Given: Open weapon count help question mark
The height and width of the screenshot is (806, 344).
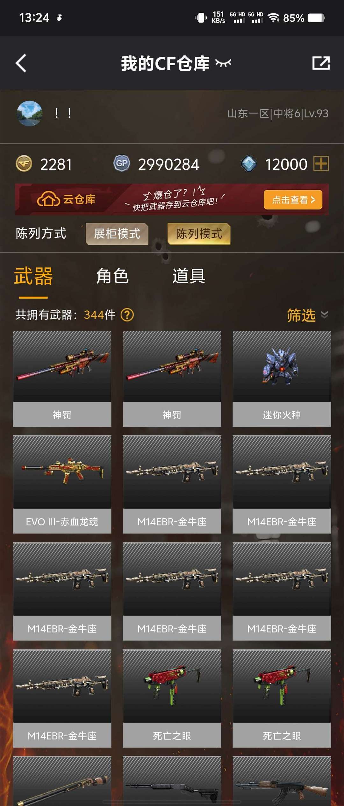Looking at the screenshot, I should (x=127, y=315).
